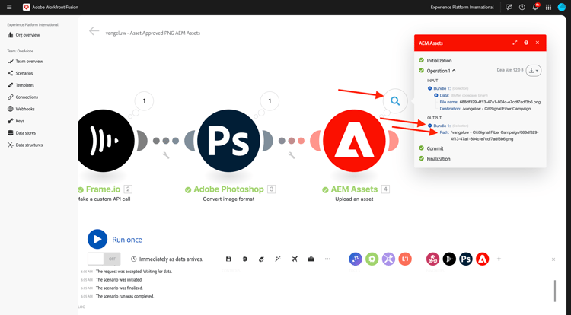Viewport: 571px width, 315px height.
Task: Open the orange JSON tool icon
Action: click(405, 259)
